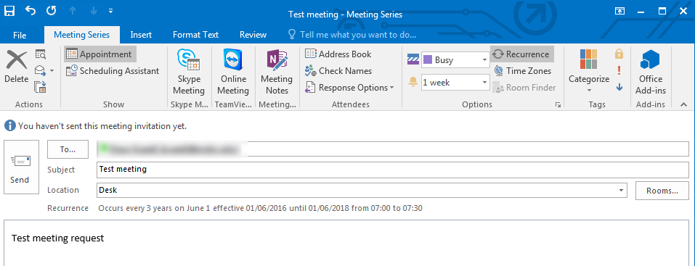695x266 pixels.
Task: Open Office Add-ins
Action: point(650,72)
